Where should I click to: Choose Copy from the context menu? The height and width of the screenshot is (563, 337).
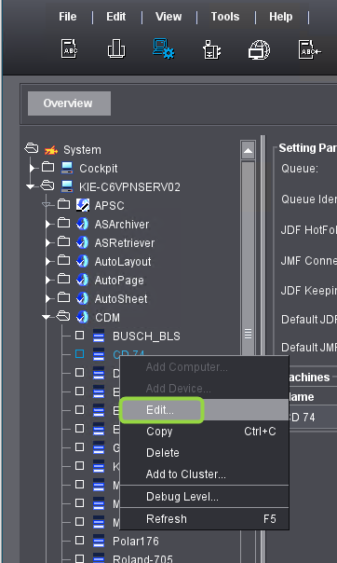point(204,432)
